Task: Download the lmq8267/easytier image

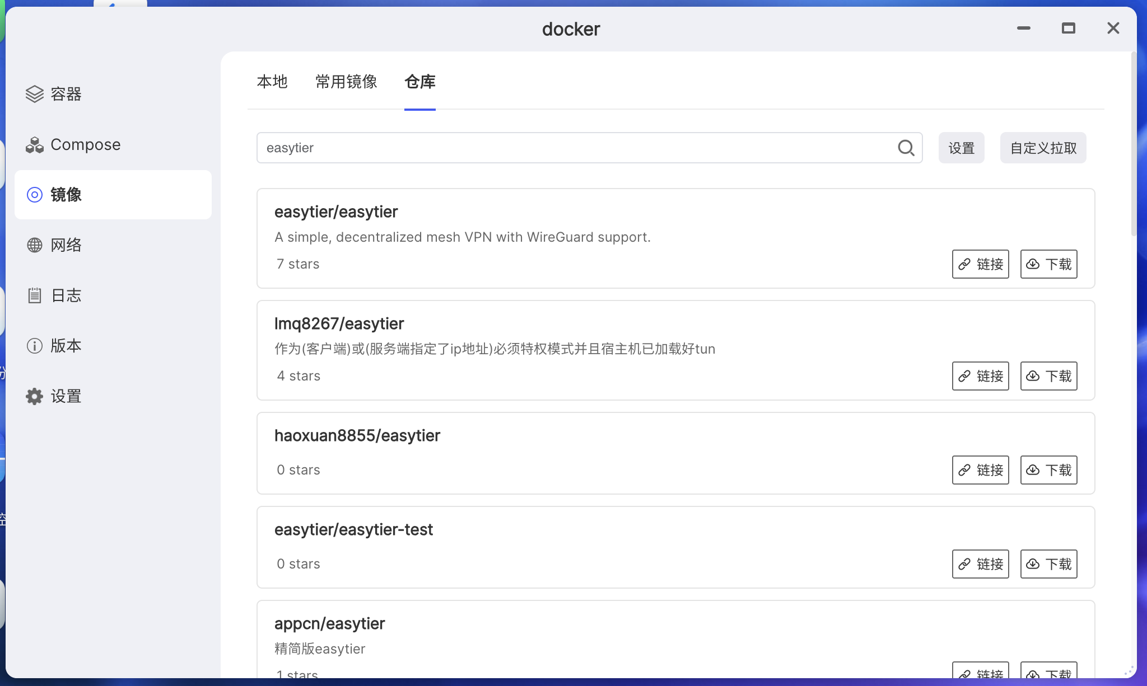Action: point(1049,376)
